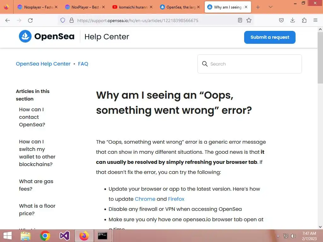Launch Chrome from the taskbar

(x=45, y=236)
